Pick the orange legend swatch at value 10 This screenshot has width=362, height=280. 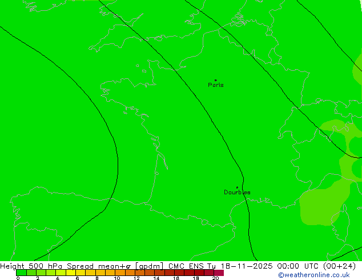pyautogui.click(x=120, y=273)
